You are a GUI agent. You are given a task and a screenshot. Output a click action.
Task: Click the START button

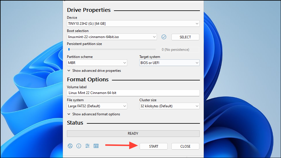[153, 146]
